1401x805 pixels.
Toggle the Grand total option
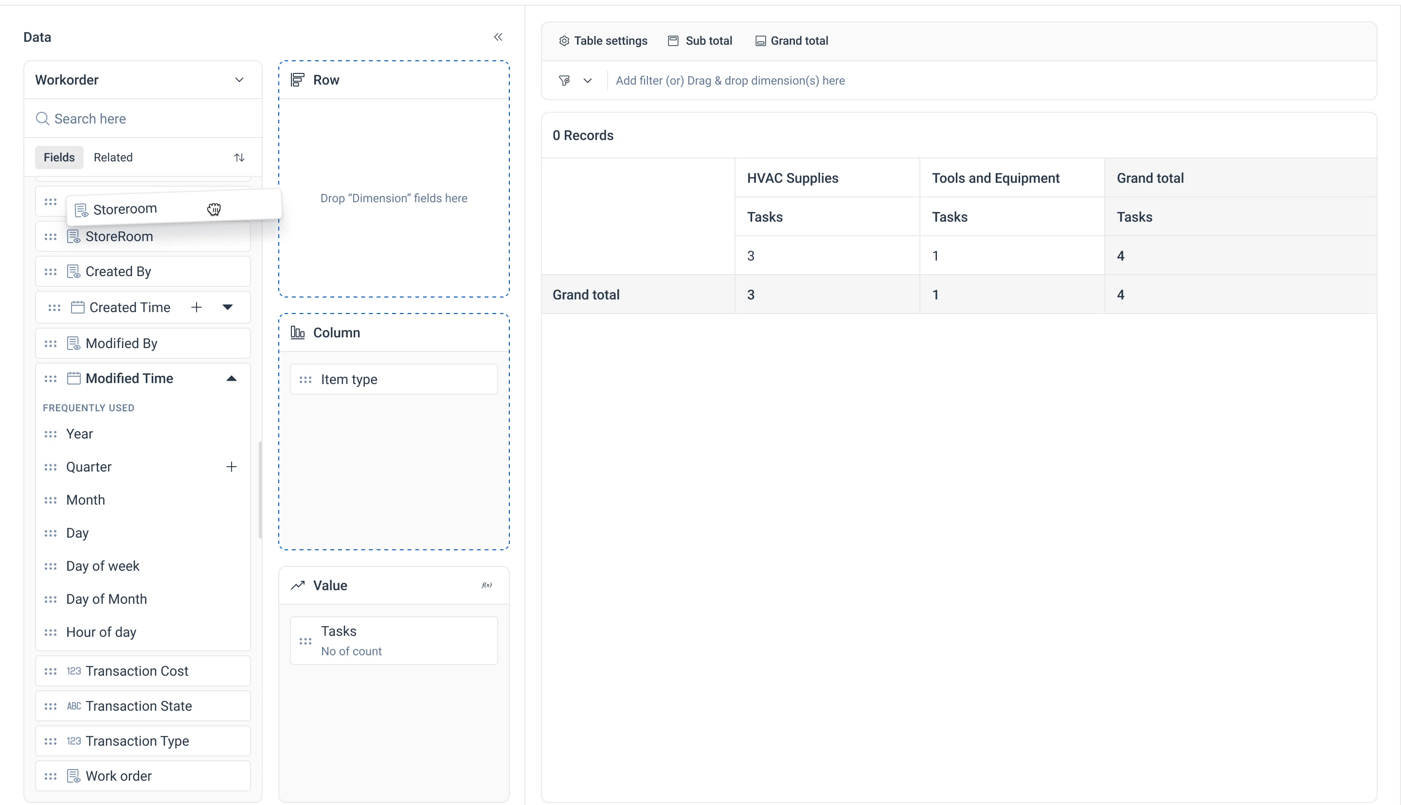pos(792,41)
